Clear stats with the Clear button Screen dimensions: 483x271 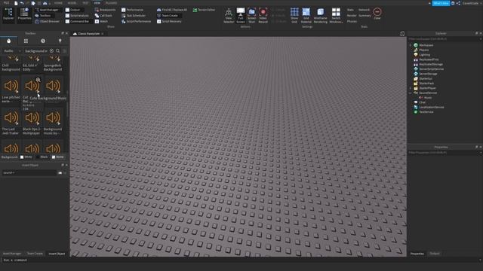click(x=377, y=14)
